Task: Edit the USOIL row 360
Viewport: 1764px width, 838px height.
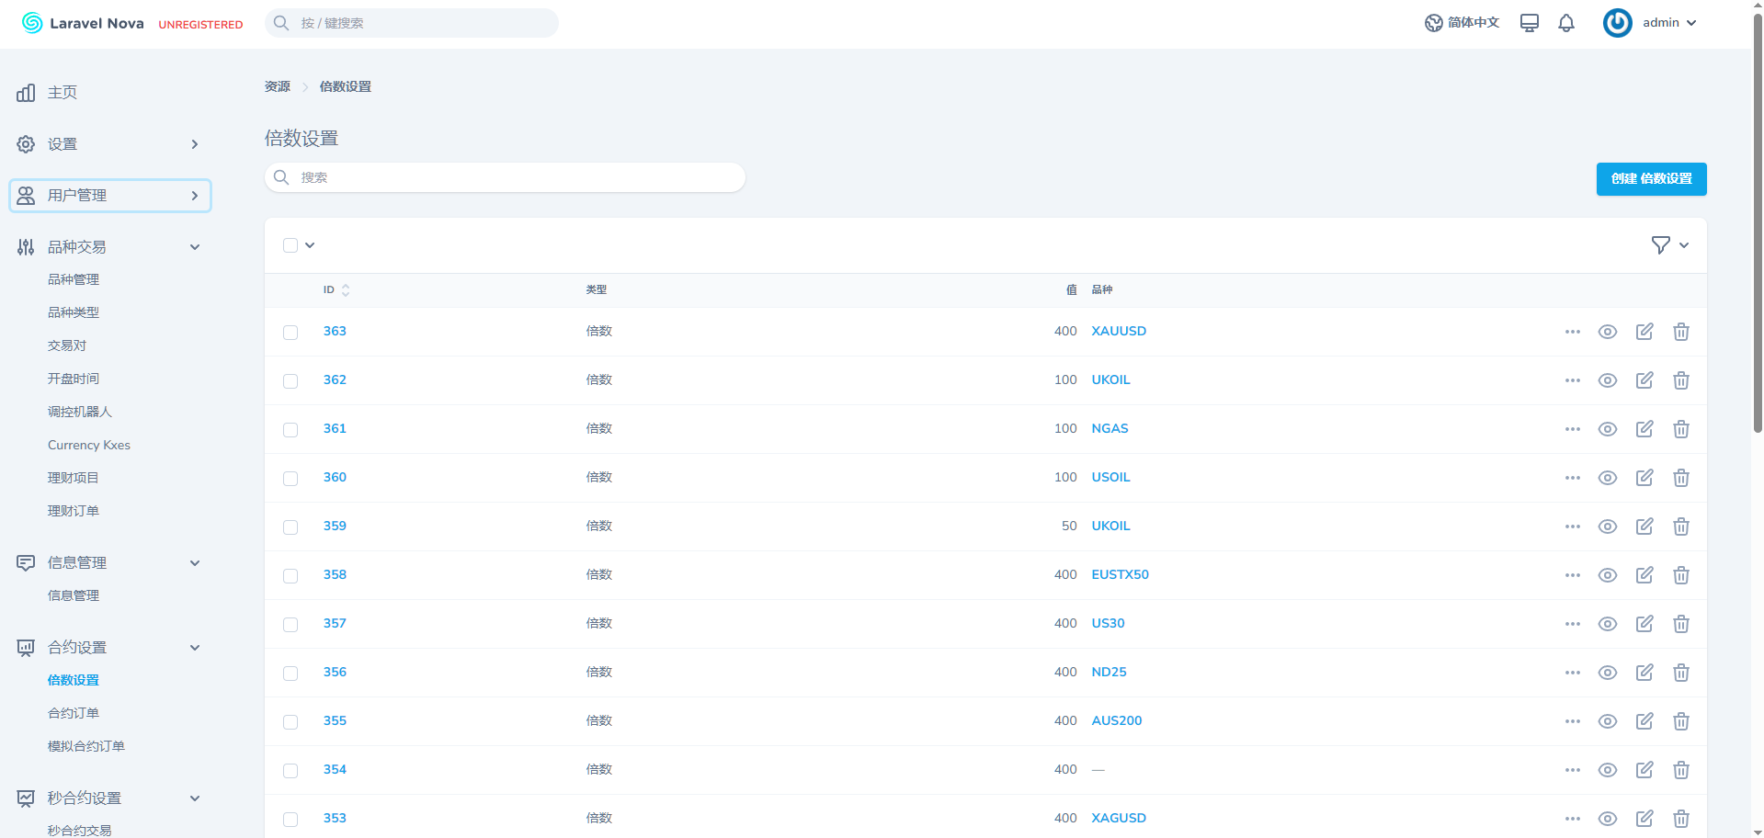Action: [x=1645, y=478]
